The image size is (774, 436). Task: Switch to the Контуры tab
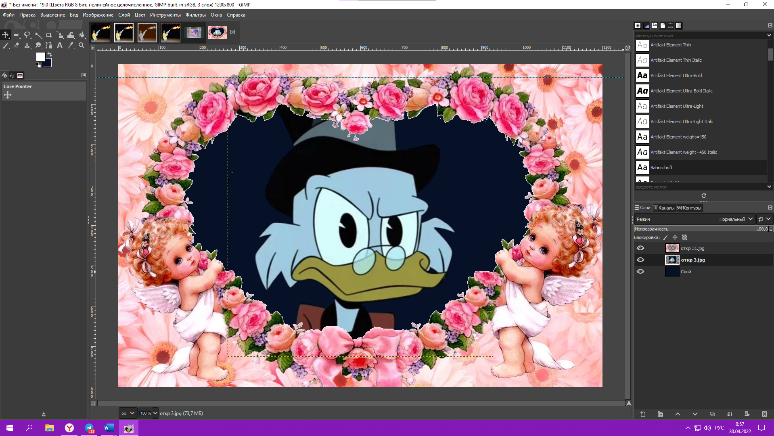click(x=689, y=208)
